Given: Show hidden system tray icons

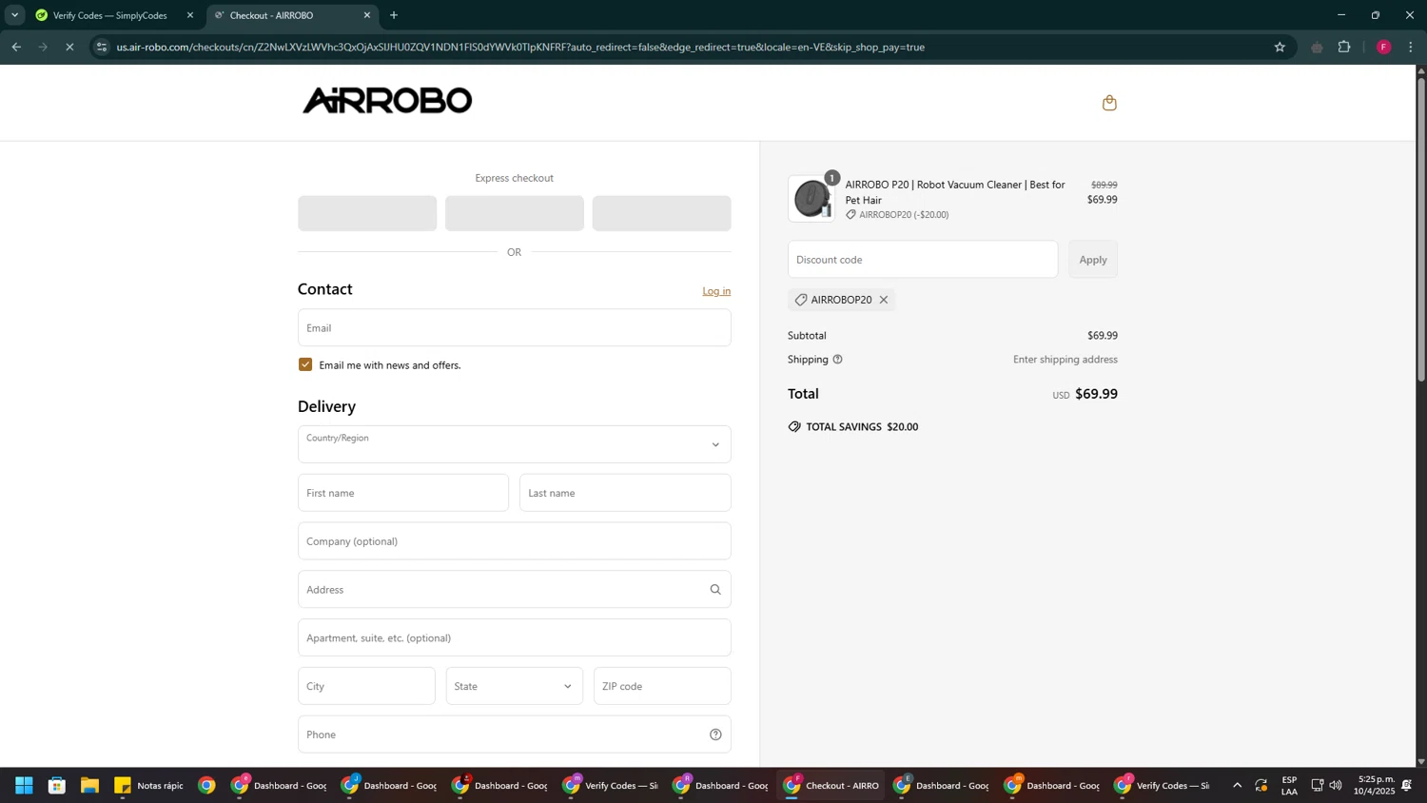Looking at the screenshot, I should (x=1237, y=786).
